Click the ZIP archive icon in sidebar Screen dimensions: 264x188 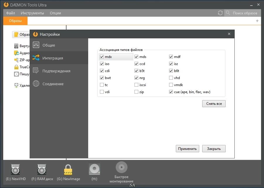[x=16, y=60]
